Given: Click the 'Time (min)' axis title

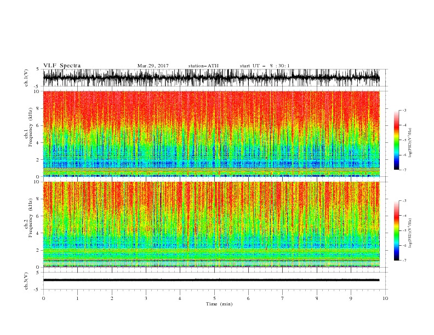Looking at the screenshot, I should pos(219,304).
